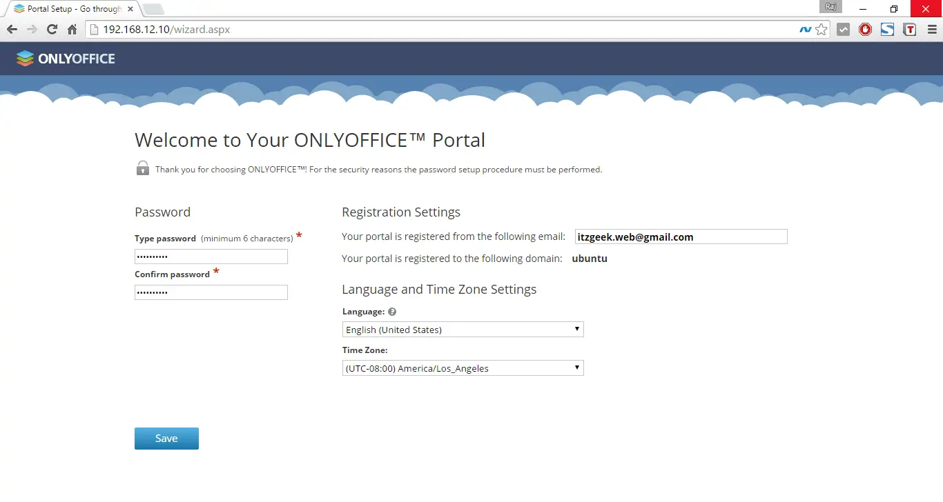Click the "Registration Settings" heading
Viewport: 943px width, 502px height.
[x=401, y=212]
